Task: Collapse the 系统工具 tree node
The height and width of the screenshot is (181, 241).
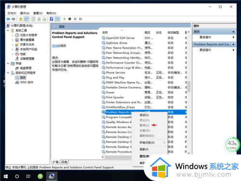Action: [x=8, y=30]
